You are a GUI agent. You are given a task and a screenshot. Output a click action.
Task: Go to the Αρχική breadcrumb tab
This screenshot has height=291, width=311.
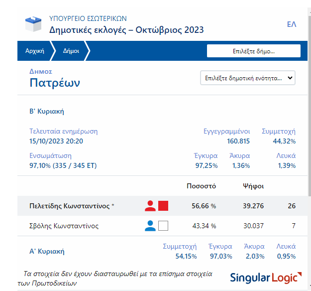click(34, 51)
